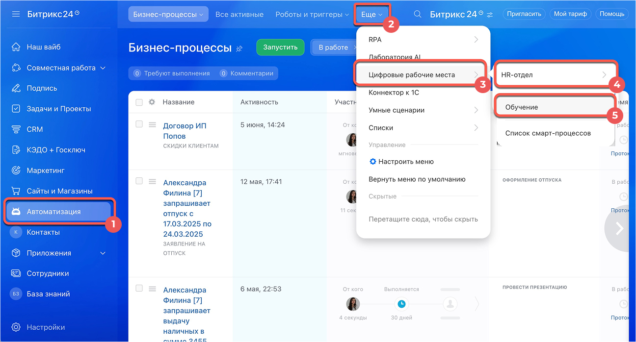The image size is (636, 342).
Task: Open Сайты и Магазины
Action: click(59, 191)
